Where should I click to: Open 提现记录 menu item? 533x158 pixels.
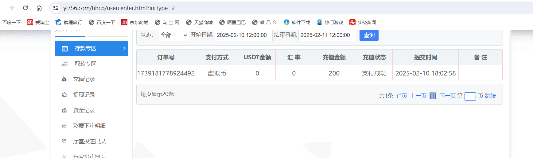91,95
